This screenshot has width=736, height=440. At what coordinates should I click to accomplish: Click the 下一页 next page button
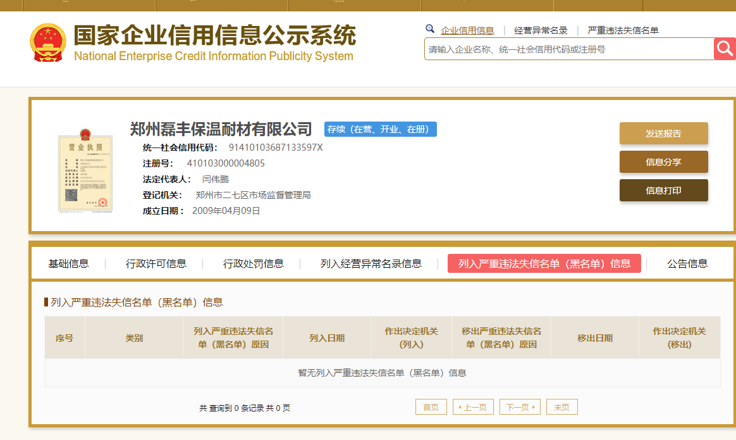520,407
